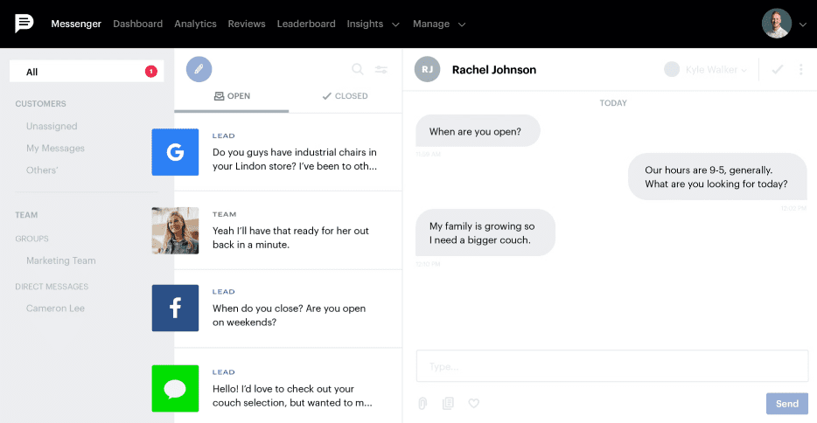Image resolution: width=817 pixels, height=423 pixels.
Task: Click the paperclip attachment icon
Action: [422, 403]
